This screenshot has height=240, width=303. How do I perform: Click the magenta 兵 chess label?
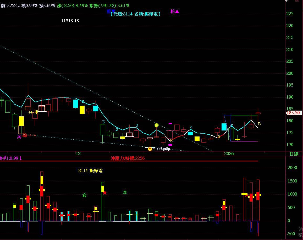pos(19,137)
